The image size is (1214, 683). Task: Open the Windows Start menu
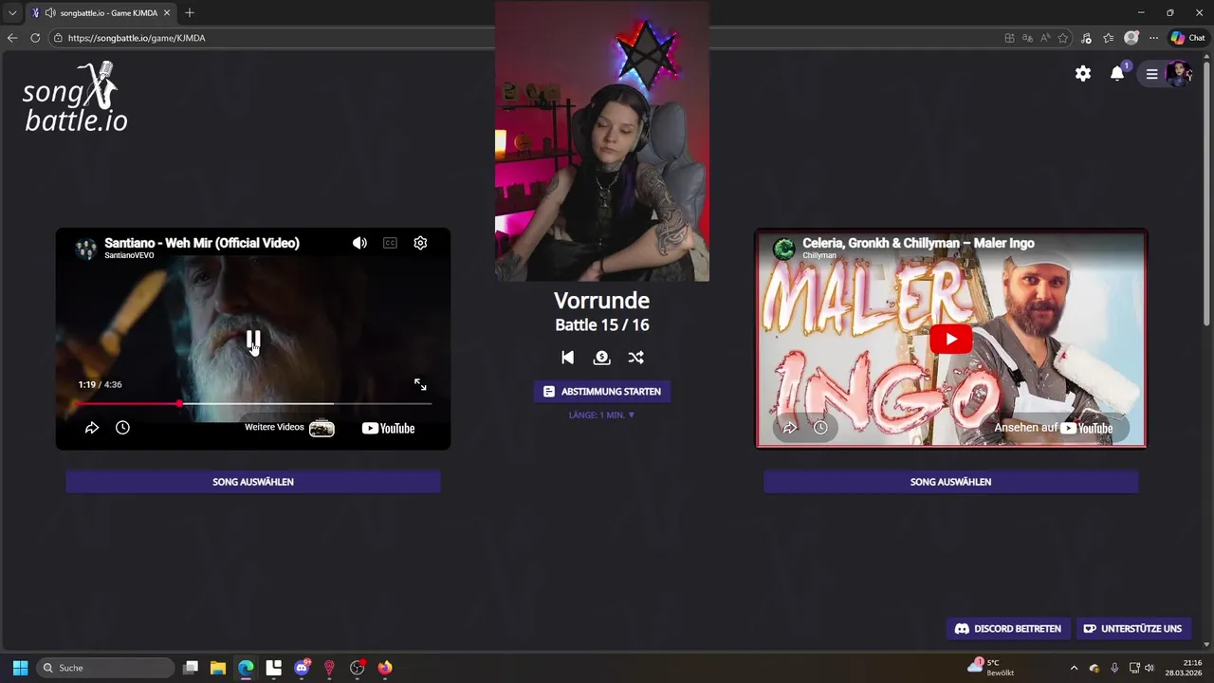(x=20, y=668)
